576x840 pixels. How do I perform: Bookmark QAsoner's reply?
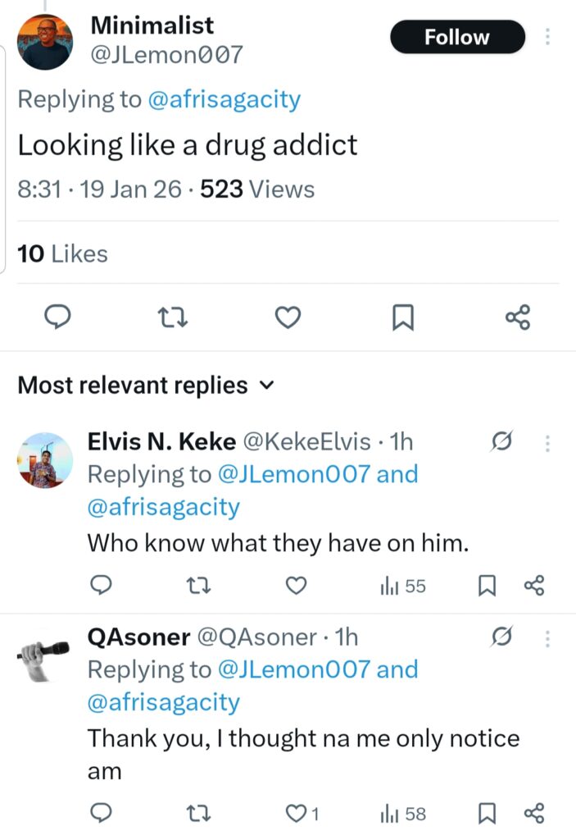pyautogui.click(x=488, y=813)
